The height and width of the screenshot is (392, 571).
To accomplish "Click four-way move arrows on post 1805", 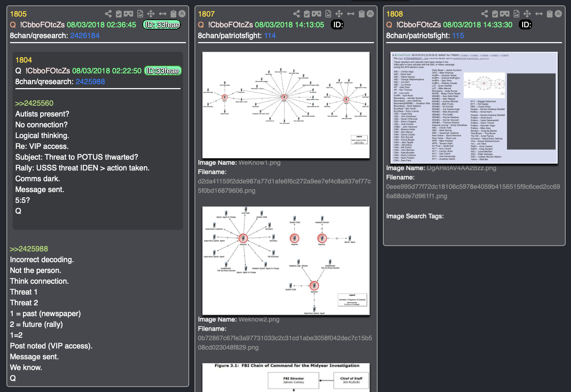I will pos(151,14).
